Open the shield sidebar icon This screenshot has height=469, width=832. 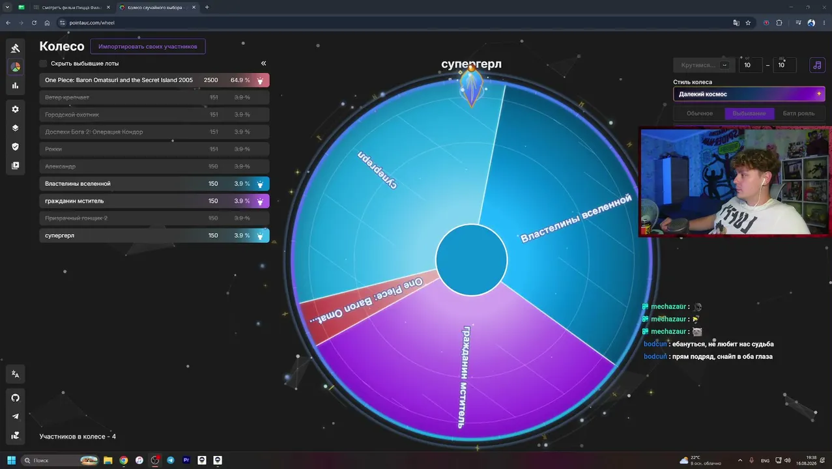tap(15, 147)
